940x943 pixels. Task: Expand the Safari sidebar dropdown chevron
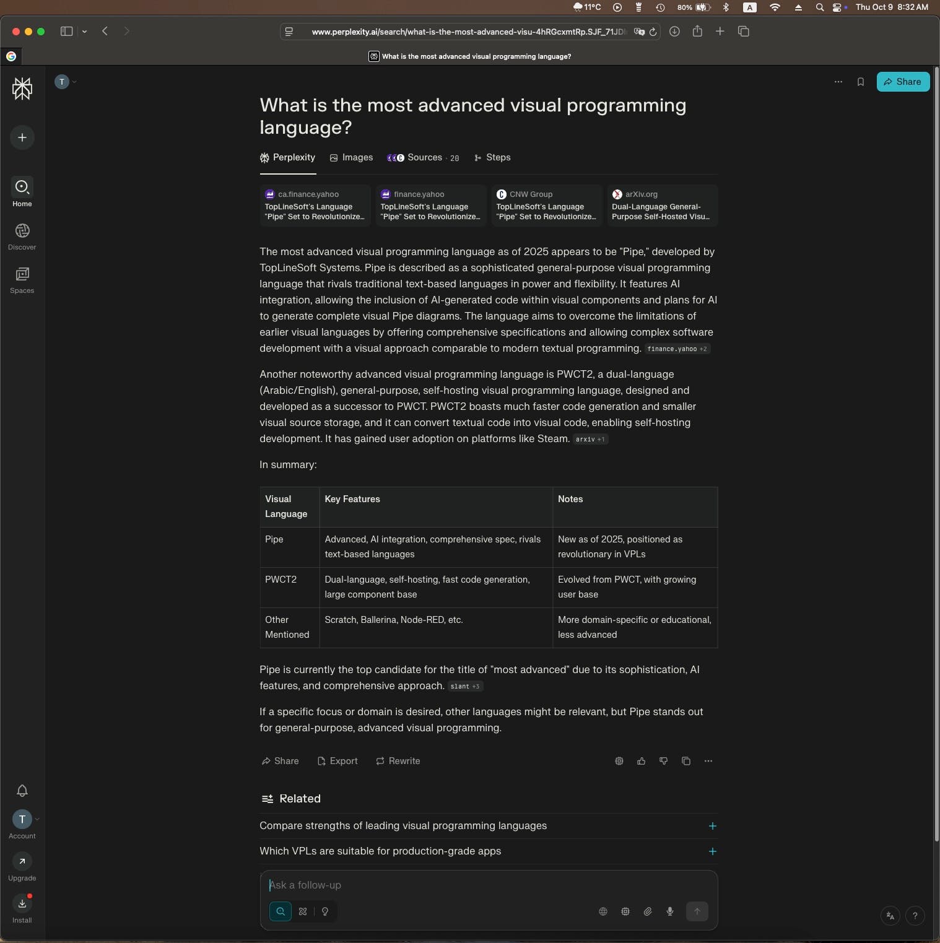tap(84, 32)
